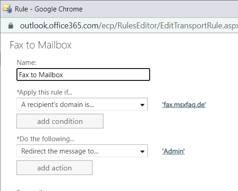Click the '*Do the following...' label
238x191 pixels.
46,139
